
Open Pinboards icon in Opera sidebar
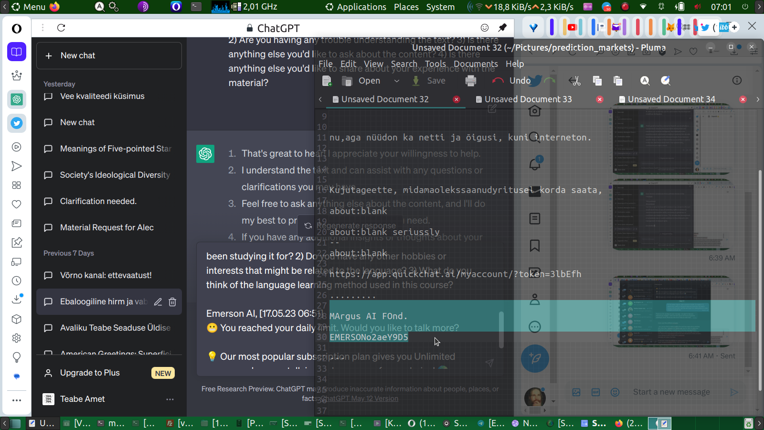17,243
